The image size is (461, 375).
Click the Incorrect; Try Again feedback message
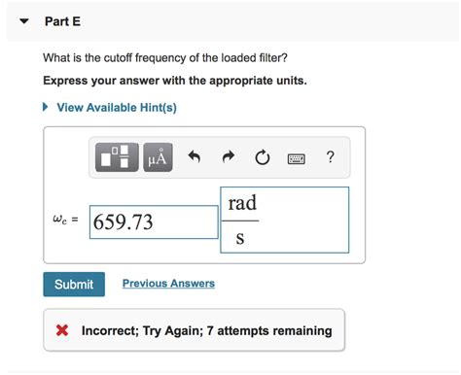tap(207, 330)
